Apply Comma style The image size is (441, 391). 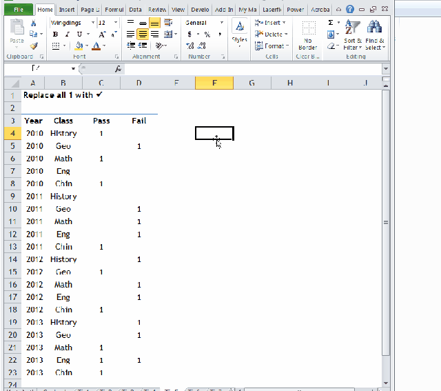click(220, 34)
